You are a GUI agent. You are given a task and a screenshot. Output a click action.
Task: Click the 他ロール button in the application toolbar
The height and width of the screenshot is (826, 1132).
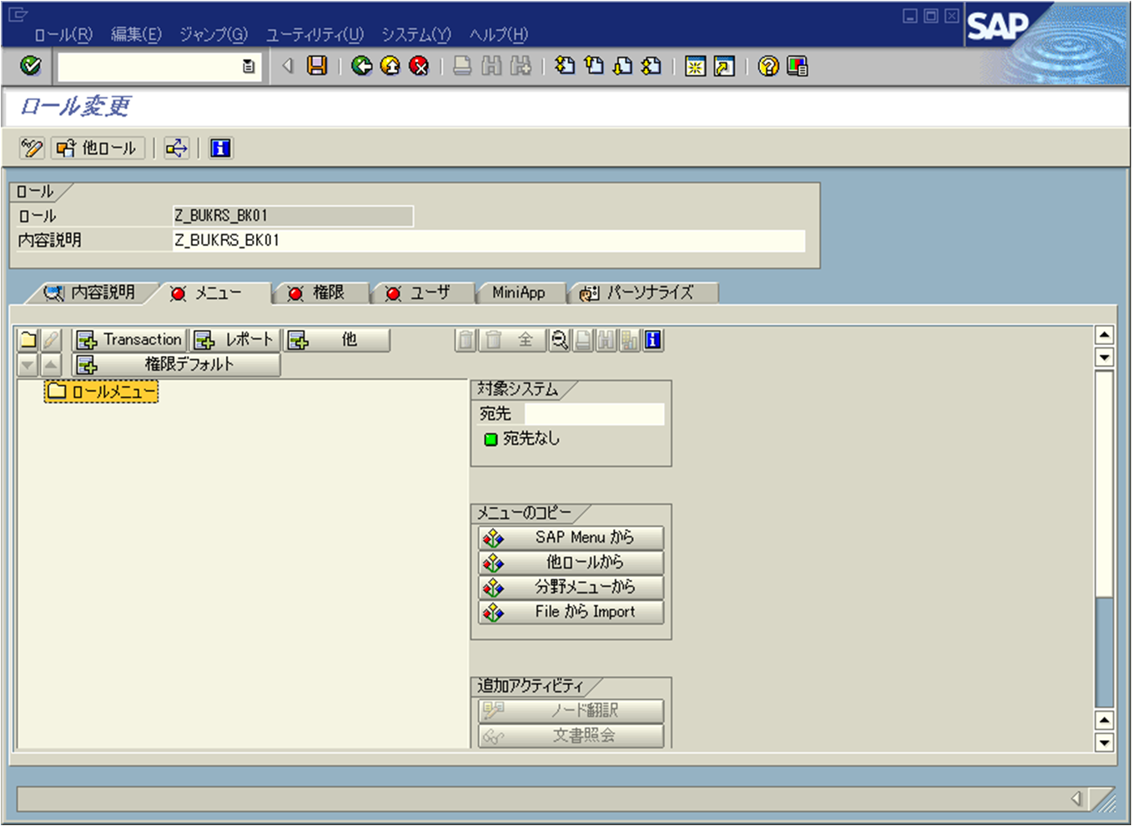98,148
